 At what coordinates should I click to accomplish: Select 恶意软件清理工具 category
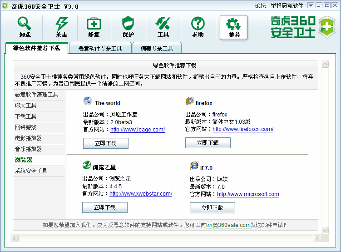pyautogui.click(x=39, y=95)
